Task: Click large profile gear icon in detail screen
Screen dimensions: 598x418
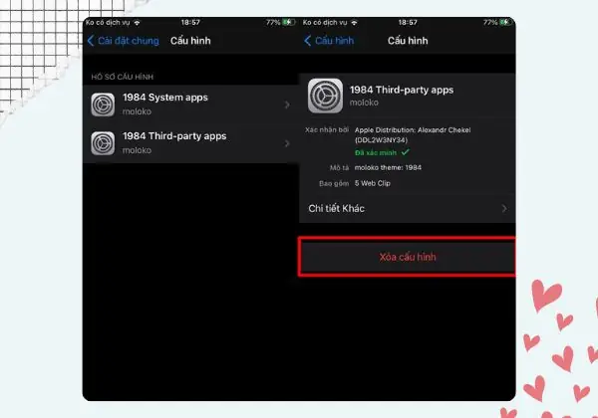Action: pos(325,96)
